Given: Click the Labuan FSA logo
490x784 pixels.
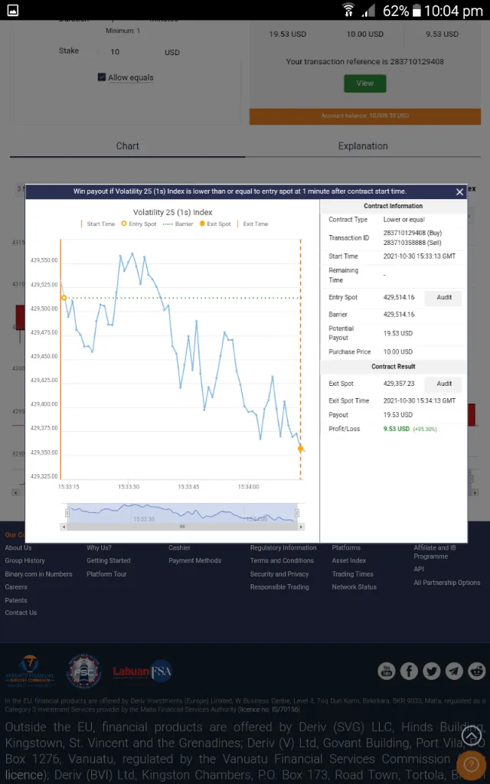Looking at the screenshot, I should [x=142, y=671].
